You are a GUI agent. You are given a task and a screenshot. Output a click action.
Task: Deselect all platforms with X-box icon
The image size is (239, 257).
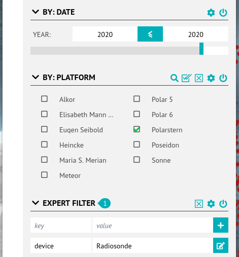pos(199,78)
